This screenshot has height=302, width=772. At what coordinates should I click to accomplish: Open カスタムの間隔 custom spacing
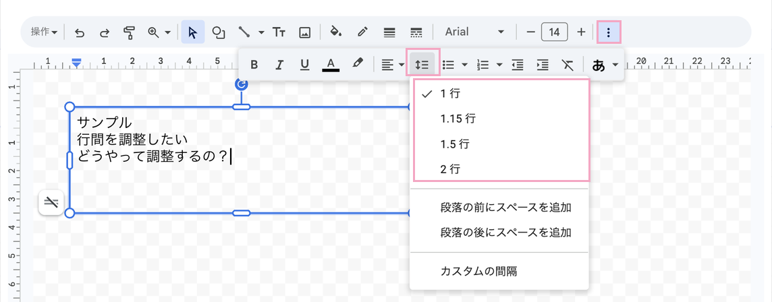coord(499,270)
